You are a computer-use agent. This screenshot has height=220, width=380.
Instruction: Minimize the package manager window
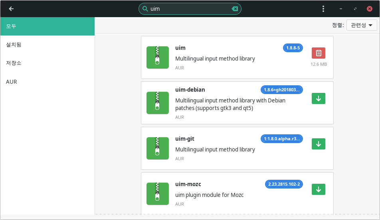340,9
